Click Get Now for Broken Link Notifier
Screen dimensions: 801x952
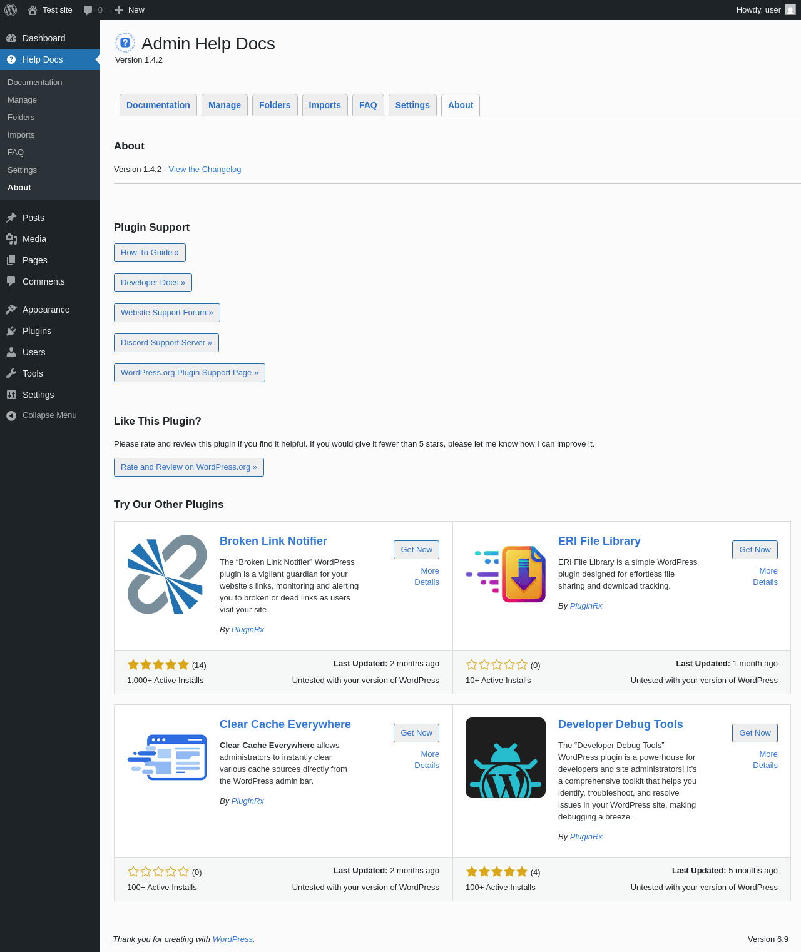pyautogui.click(x=416, y=550)
